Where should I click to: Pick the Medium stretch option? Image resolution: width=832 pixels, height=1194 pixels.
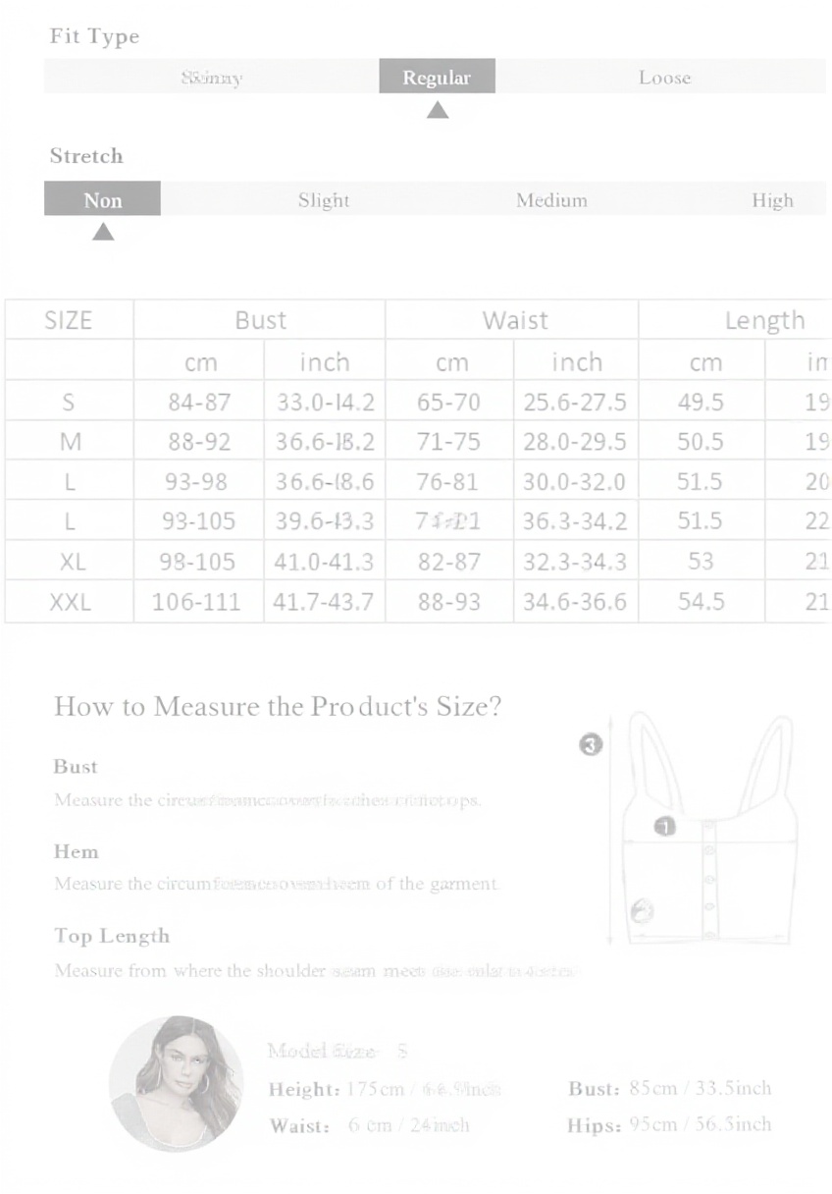click(551, 200)
